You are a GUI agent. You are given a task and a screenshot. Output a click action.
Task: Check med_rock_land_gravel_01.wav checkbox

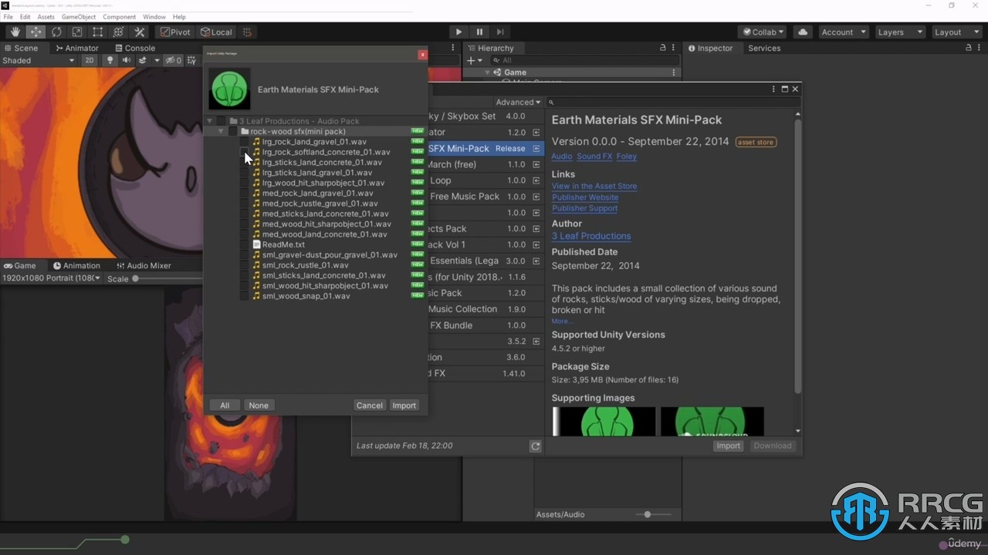(x=245, y=193)
